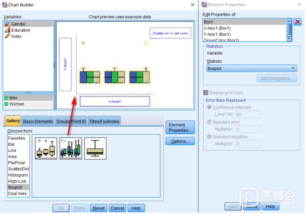Open the Statistic Boxplot dropdown
305x214 pixels.
click(x=252, y=69)
